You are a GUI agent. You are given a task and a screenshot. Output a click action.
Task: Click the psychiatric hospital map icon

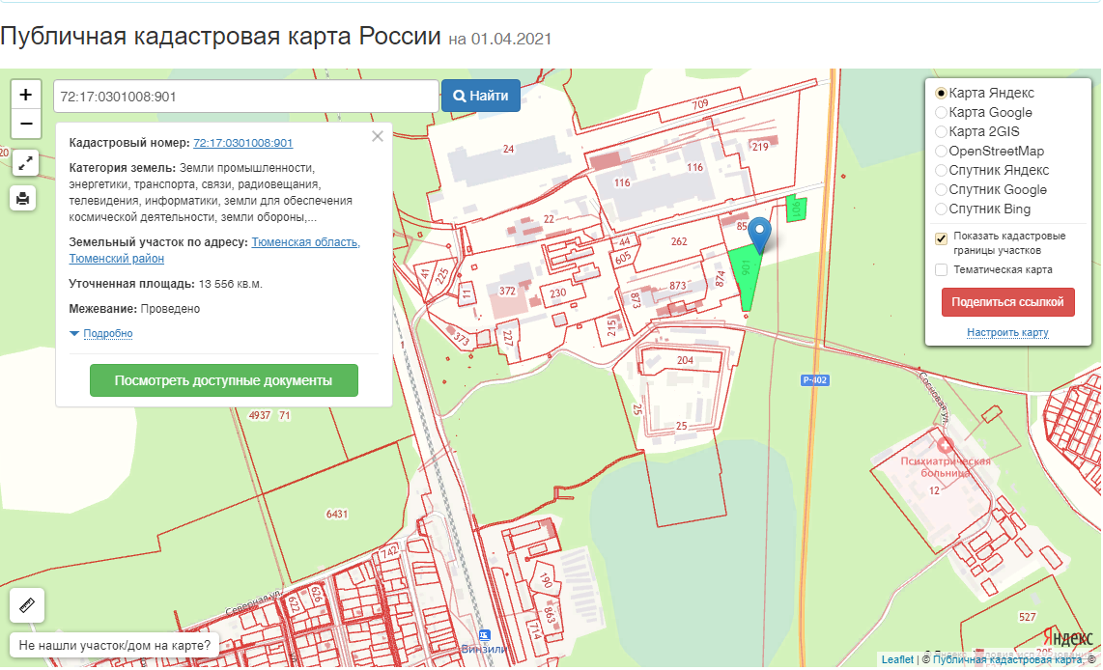(x=945, y=444)
